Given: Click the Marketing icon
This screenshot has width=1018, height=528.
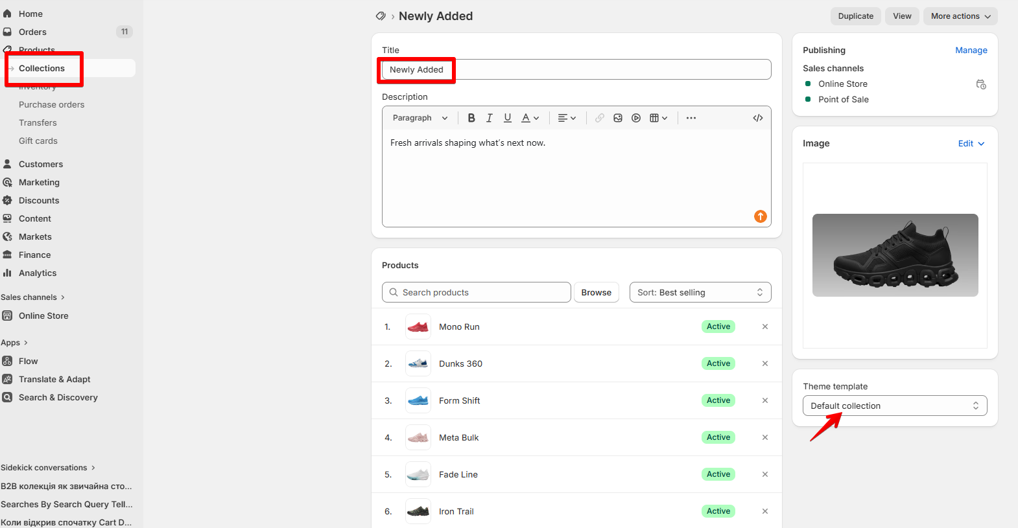Looking at the screenshot, I should (x=7, y=182).
